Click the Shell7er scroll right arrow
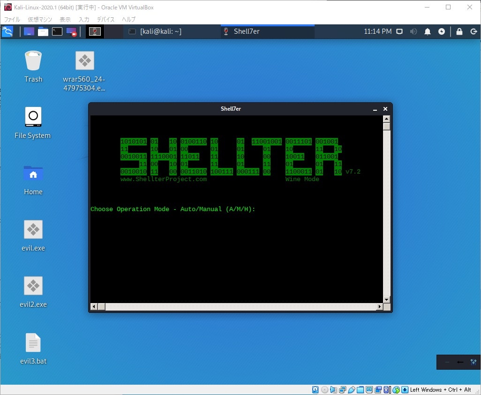The height and width of the screenshot is (395, 481). (x=380, y=306)
